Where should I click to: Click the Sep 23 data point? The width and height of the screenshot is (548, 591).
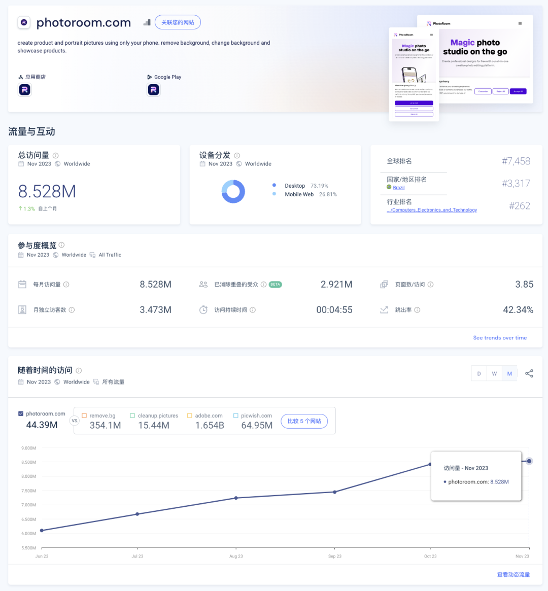click(335, 492)
